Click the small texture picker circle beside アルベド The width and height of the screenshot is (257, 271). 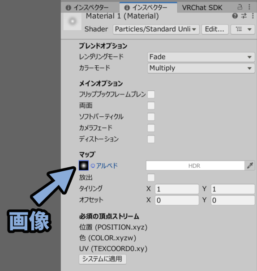(x=93, y=166)
